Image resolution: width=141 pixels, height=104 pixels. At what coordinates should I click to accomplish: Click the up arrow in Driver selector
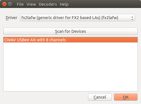coord(132,17)
